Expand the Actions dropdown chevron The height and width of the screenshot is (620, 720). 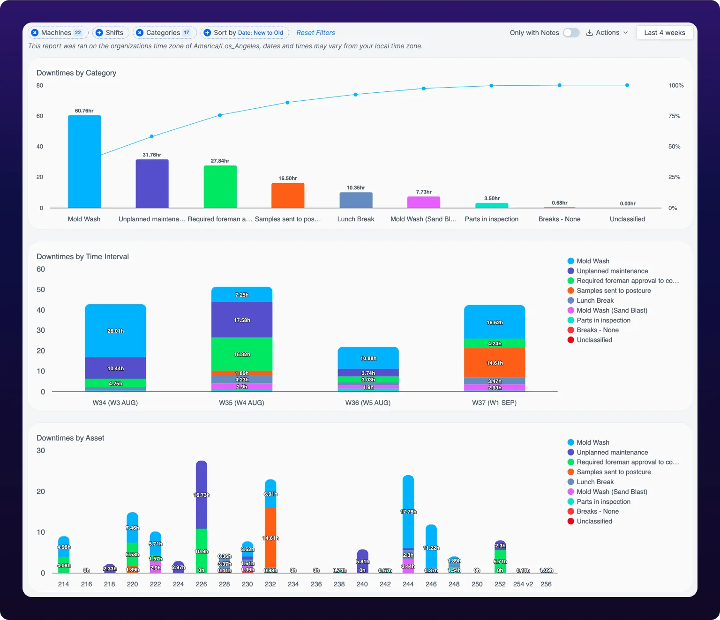[626, 33]
